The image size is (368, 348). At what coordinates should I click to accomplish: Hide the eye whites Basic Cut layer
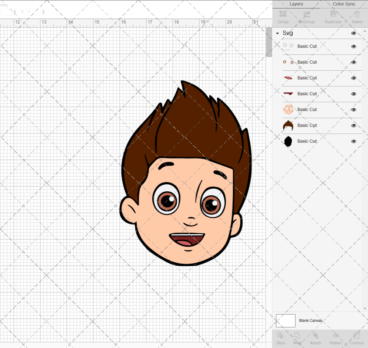[x=353, y=46]
